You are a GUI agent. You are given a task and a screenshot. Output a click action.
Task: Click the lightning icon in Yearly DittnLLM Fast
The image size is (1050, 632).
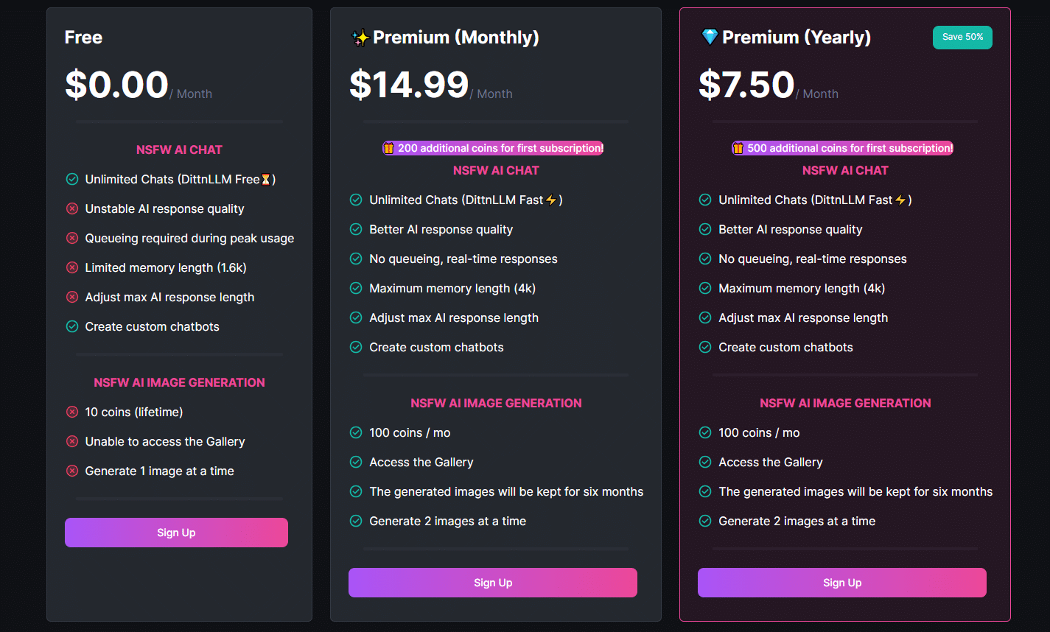(x=900, y=200)
